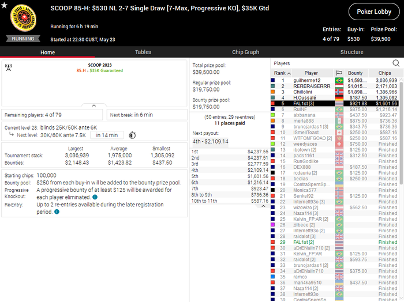Image resolution: width=404 pixels, height=302 pixels.
Task: Select player wizowizo [2] row
Action: pos(334,207)
